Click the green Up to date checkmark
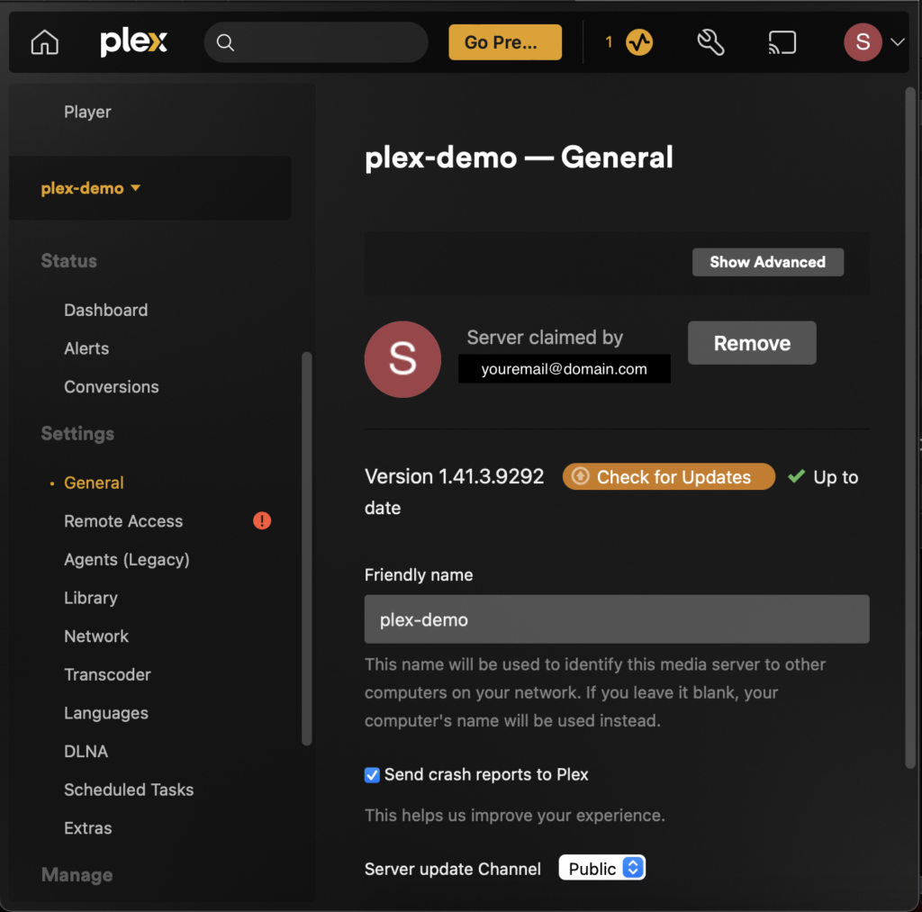Viewport: 922px width, 912px height. (x=796, y=476)
